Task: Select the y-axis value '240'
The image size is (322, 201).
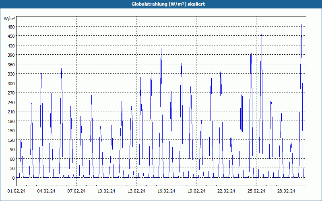Action: click(11, 102)
